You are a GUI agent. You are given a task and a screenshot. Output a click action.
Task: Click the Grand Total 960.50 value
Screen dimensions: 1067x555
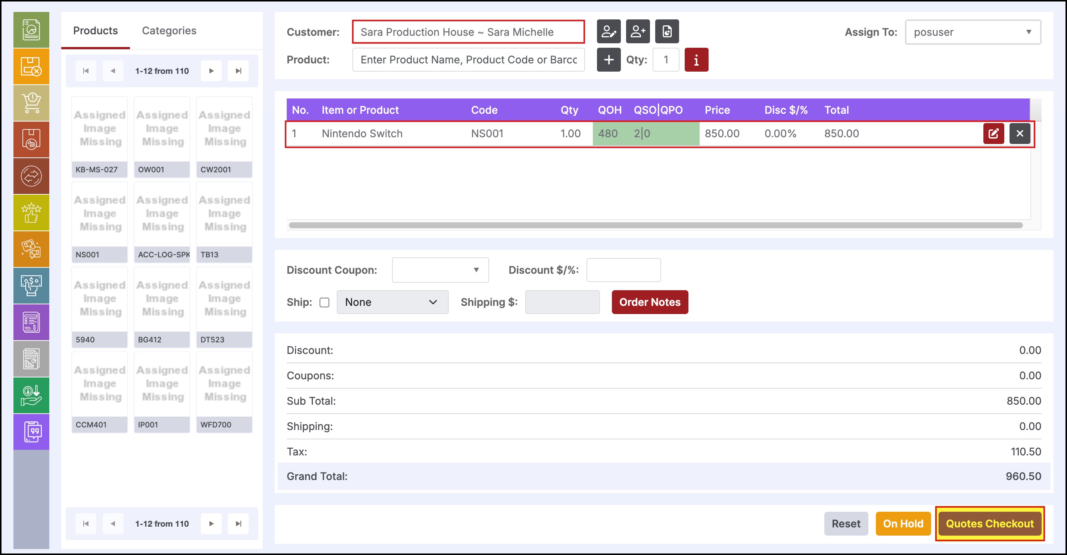pyautogui.click(x=1023, y=476)
